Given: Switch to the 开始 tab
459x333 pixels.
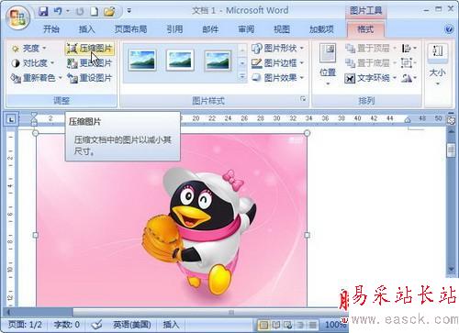Looking at the screenshot, I should (51, 29).
